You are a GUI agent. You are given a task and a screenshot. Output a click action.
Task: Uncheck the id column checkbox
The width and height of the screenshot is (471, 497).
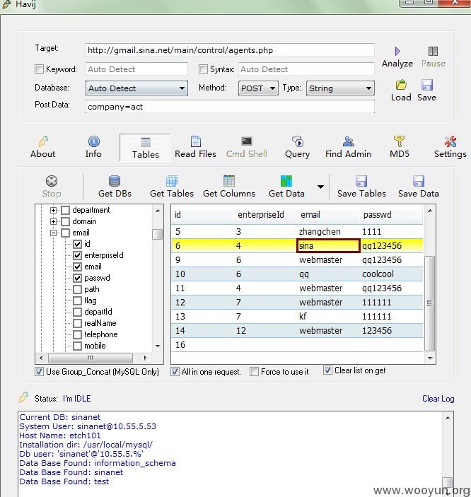tap(77, 244)
